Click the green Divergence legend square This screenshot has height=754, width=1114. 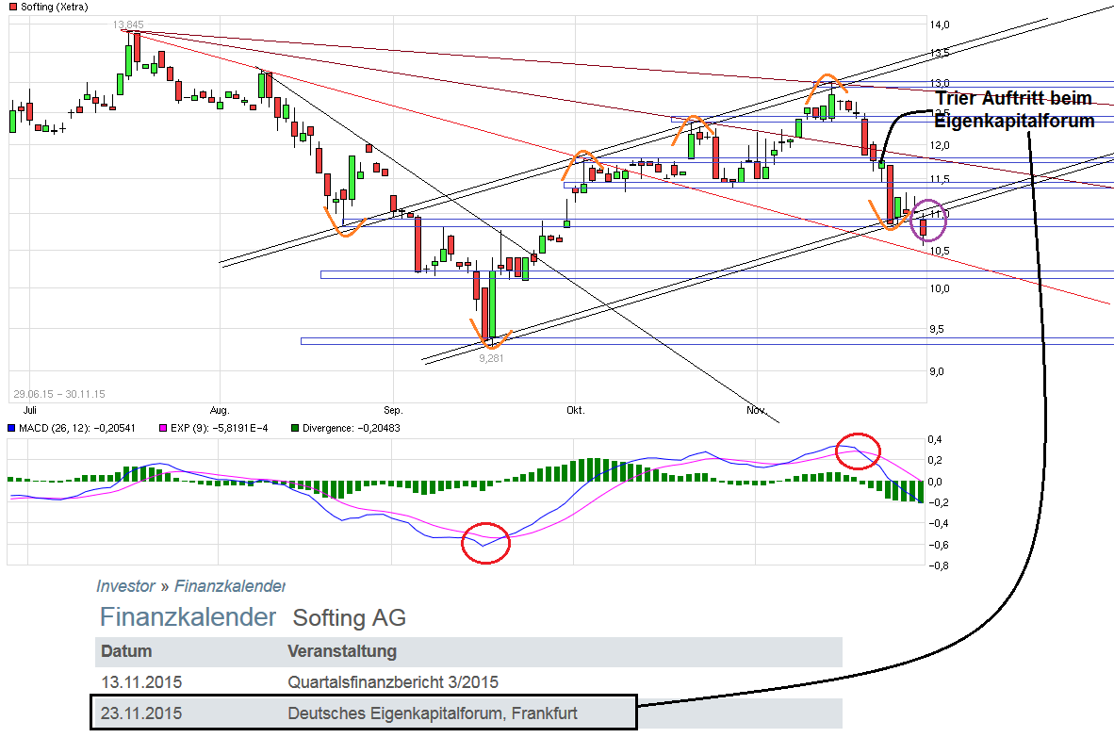(295, 428)
